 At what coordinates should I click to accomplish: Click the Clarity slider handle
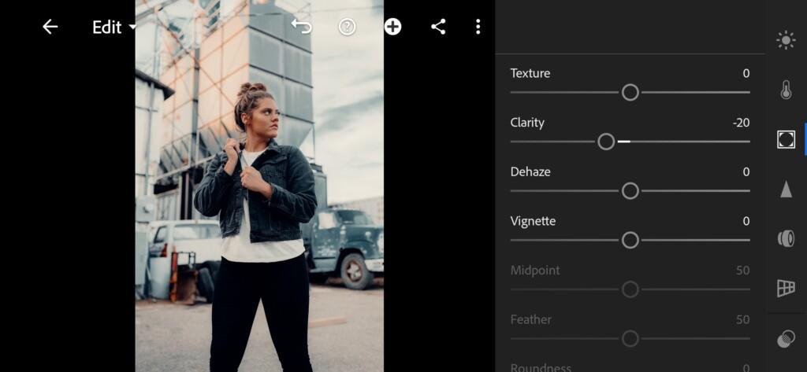606,142
